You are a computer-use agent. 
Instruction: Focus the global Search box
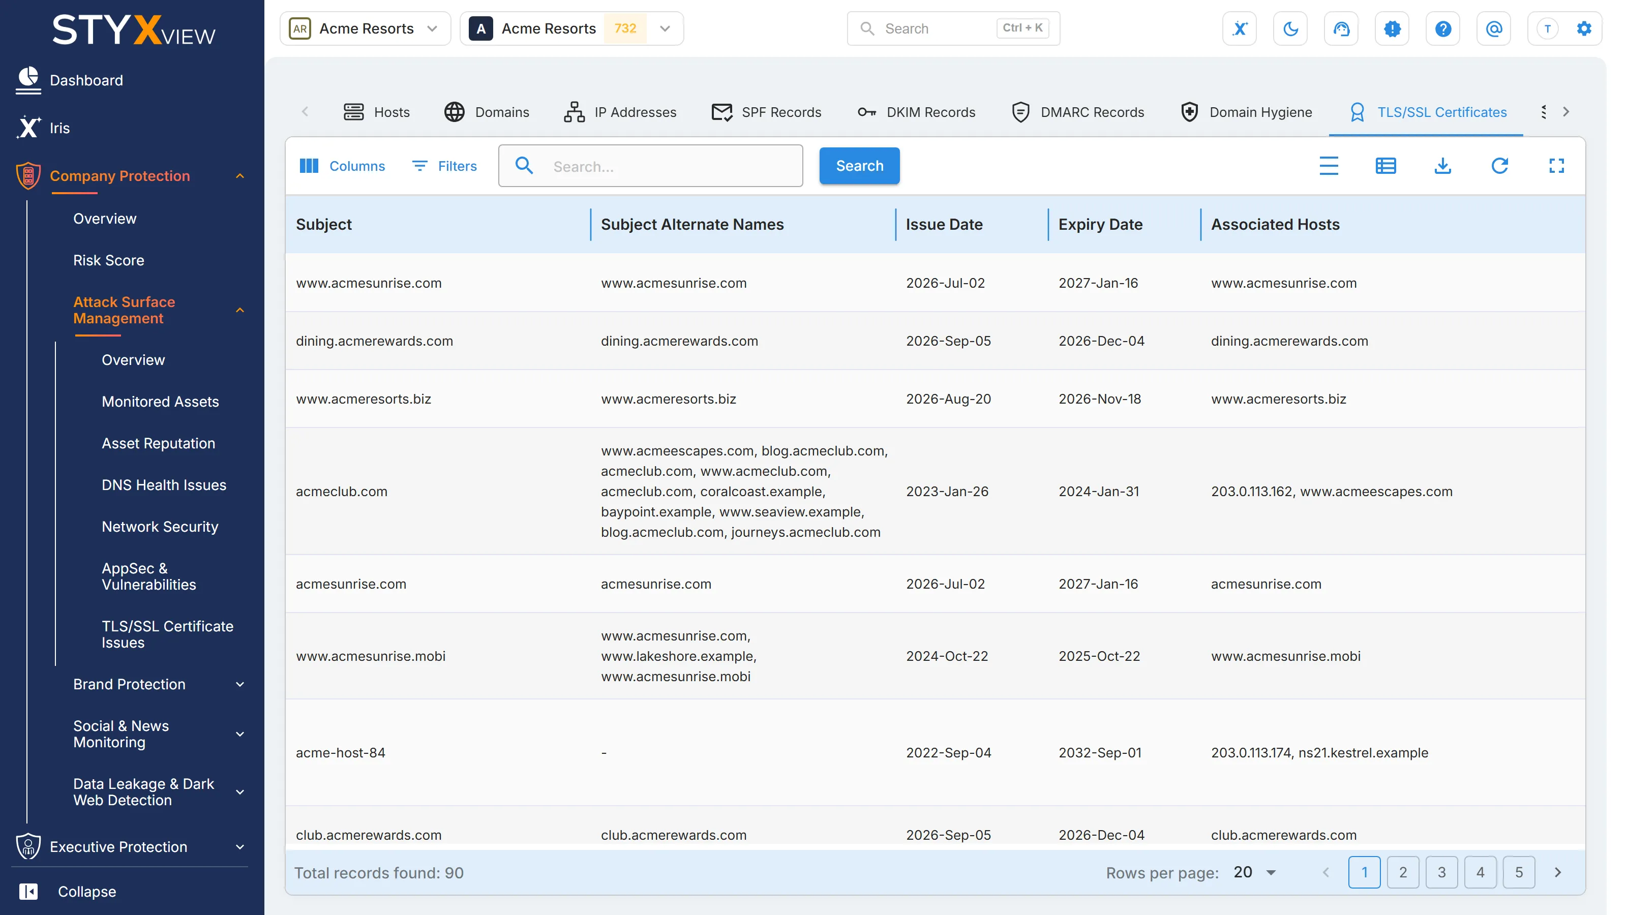coord(953,28)
